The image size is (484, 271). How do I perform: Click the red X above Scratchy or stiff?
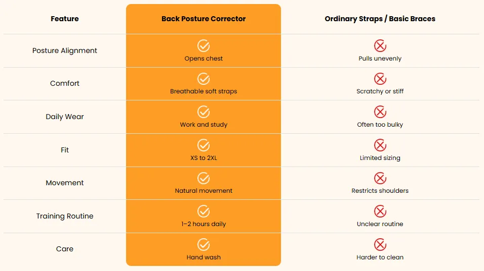(380, 79)
